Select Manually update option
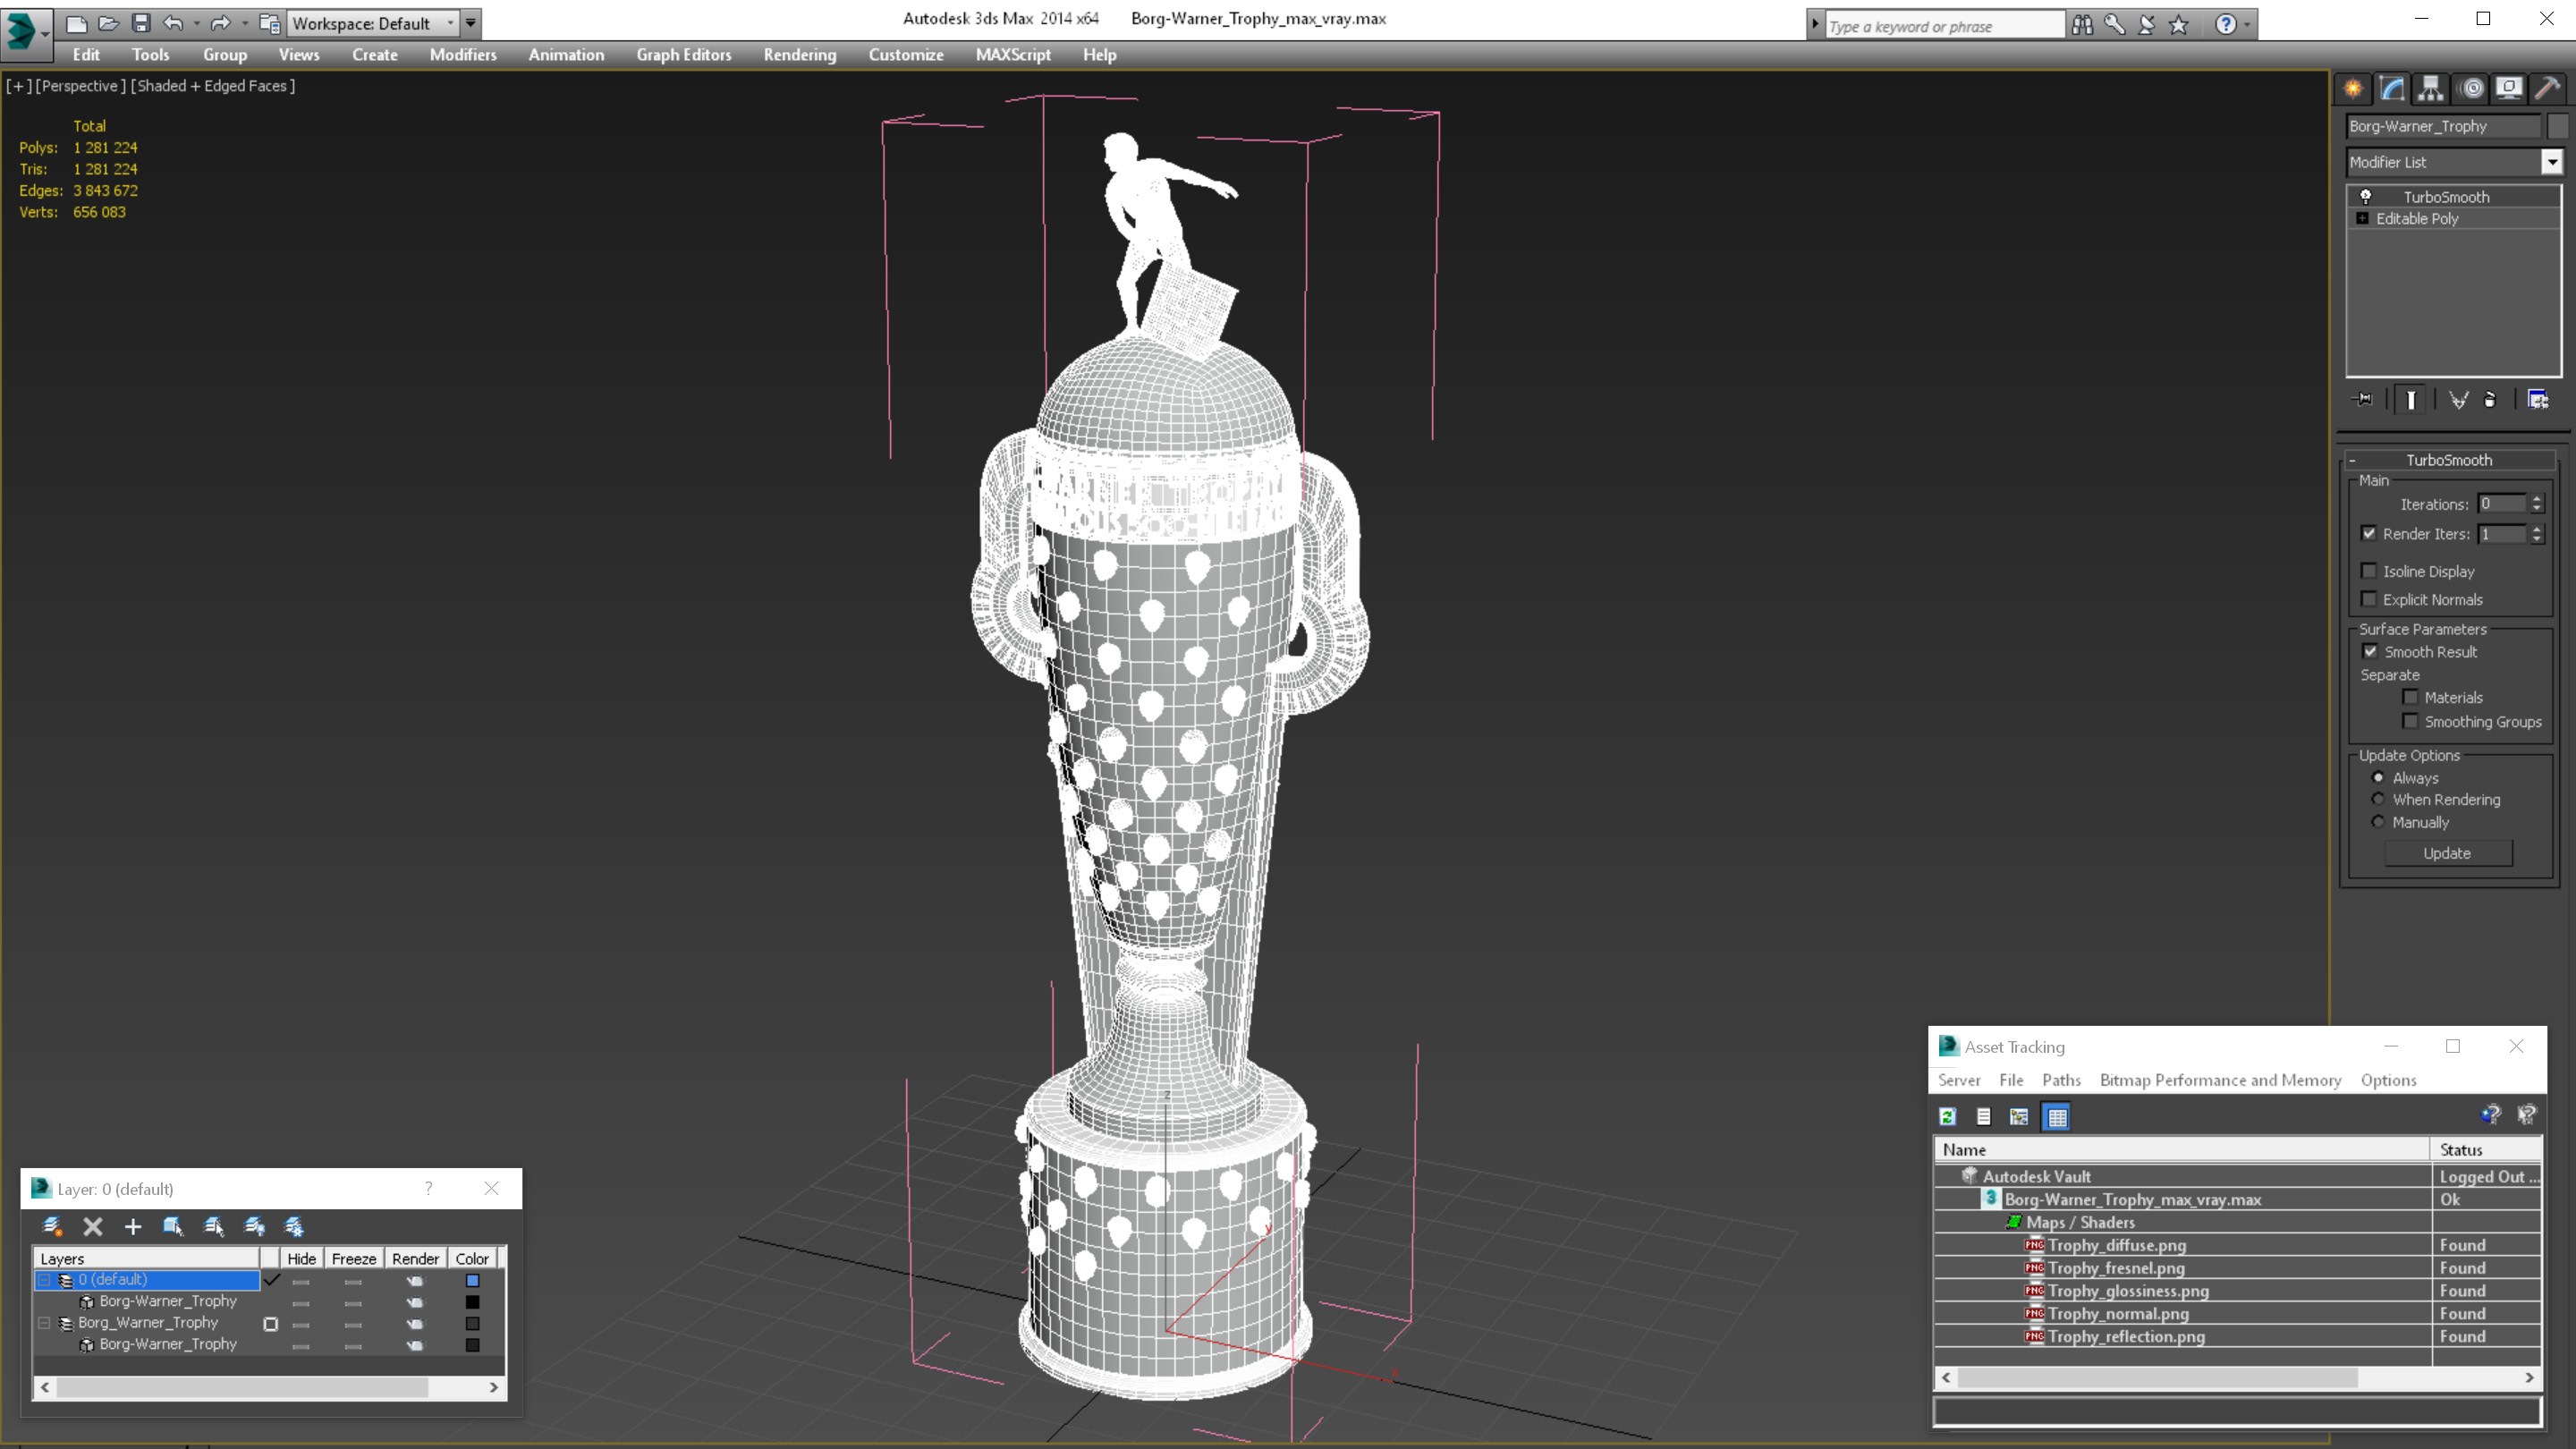 click(x=2379, y=822)
